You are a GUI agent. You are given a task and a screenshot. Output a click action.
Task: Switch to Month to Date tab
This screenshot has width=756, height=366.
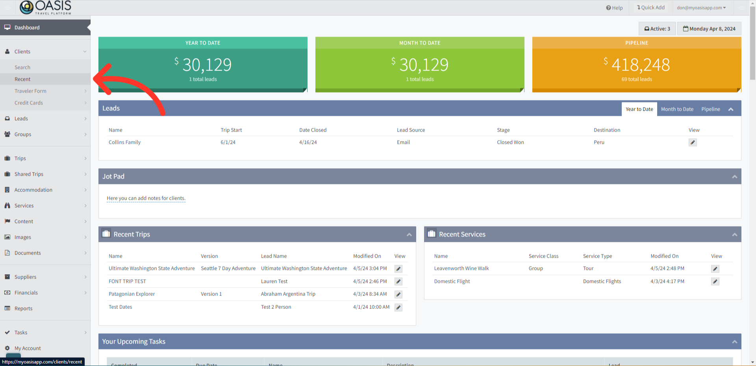677,110
